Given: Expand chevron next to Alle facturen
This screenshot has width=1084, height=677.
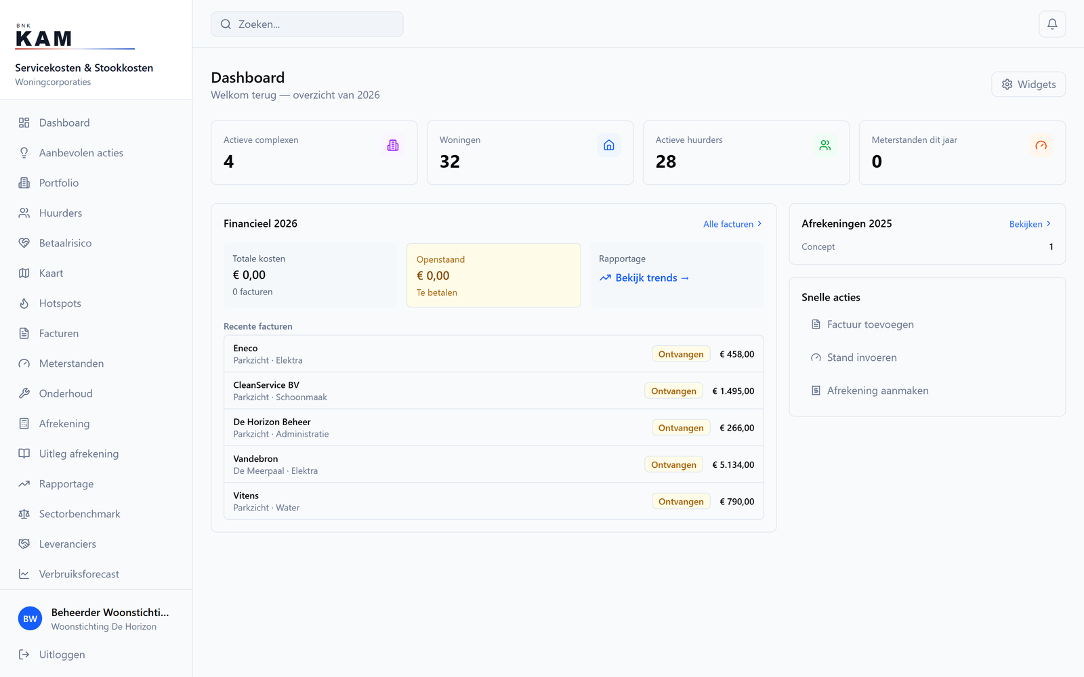Looking at the screenshot, I should 759,224.
